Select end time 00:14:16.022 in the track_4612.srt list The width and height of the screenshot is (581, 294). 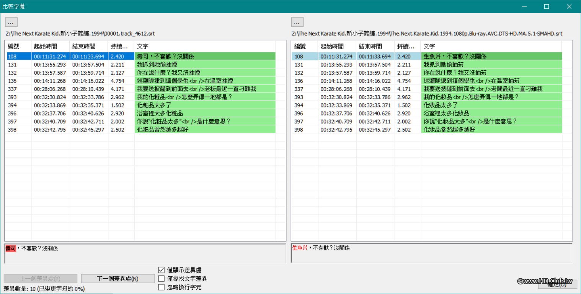click(89, 81)
